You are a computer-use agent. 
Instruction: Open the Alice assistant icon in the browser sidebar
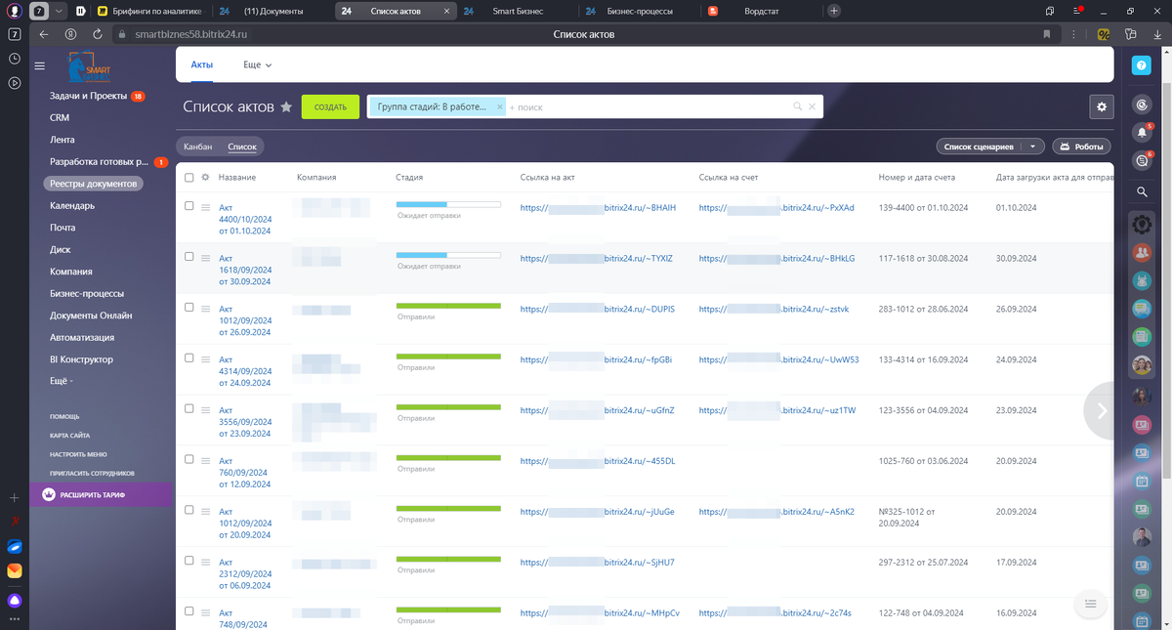pyautogui.click(x=15, y=599)
